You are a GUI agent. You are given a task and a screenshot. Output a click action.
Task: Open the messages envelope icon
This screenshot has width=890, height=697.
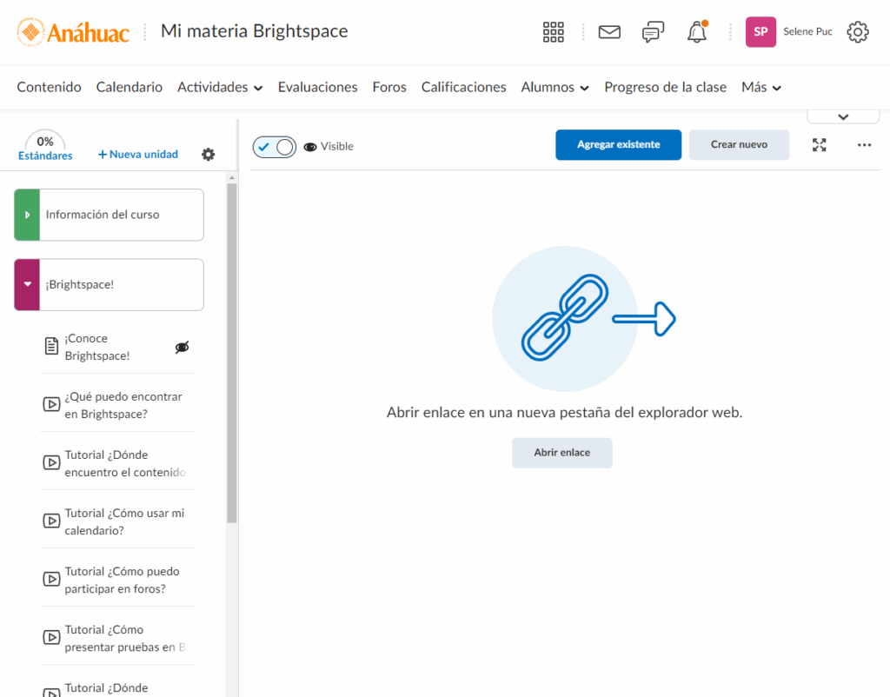point(609,32)
